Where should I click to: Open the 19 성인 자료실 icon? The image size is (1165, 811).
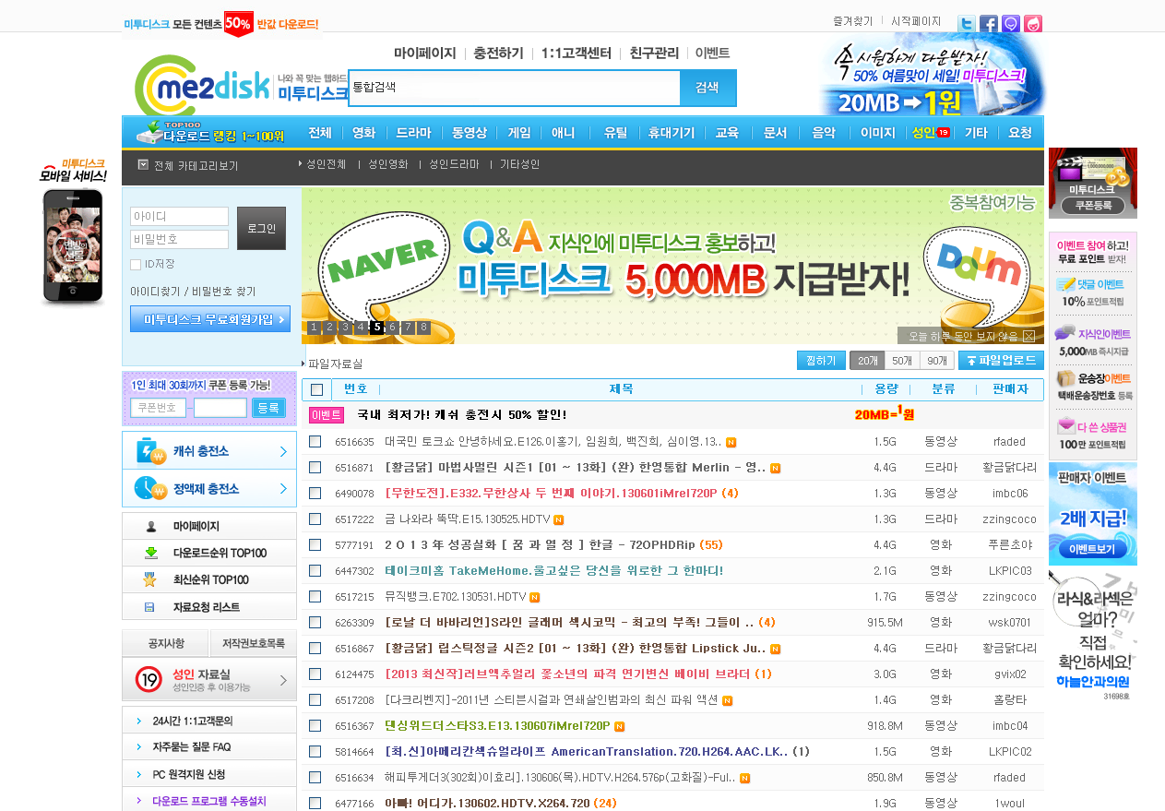point(149,680)
